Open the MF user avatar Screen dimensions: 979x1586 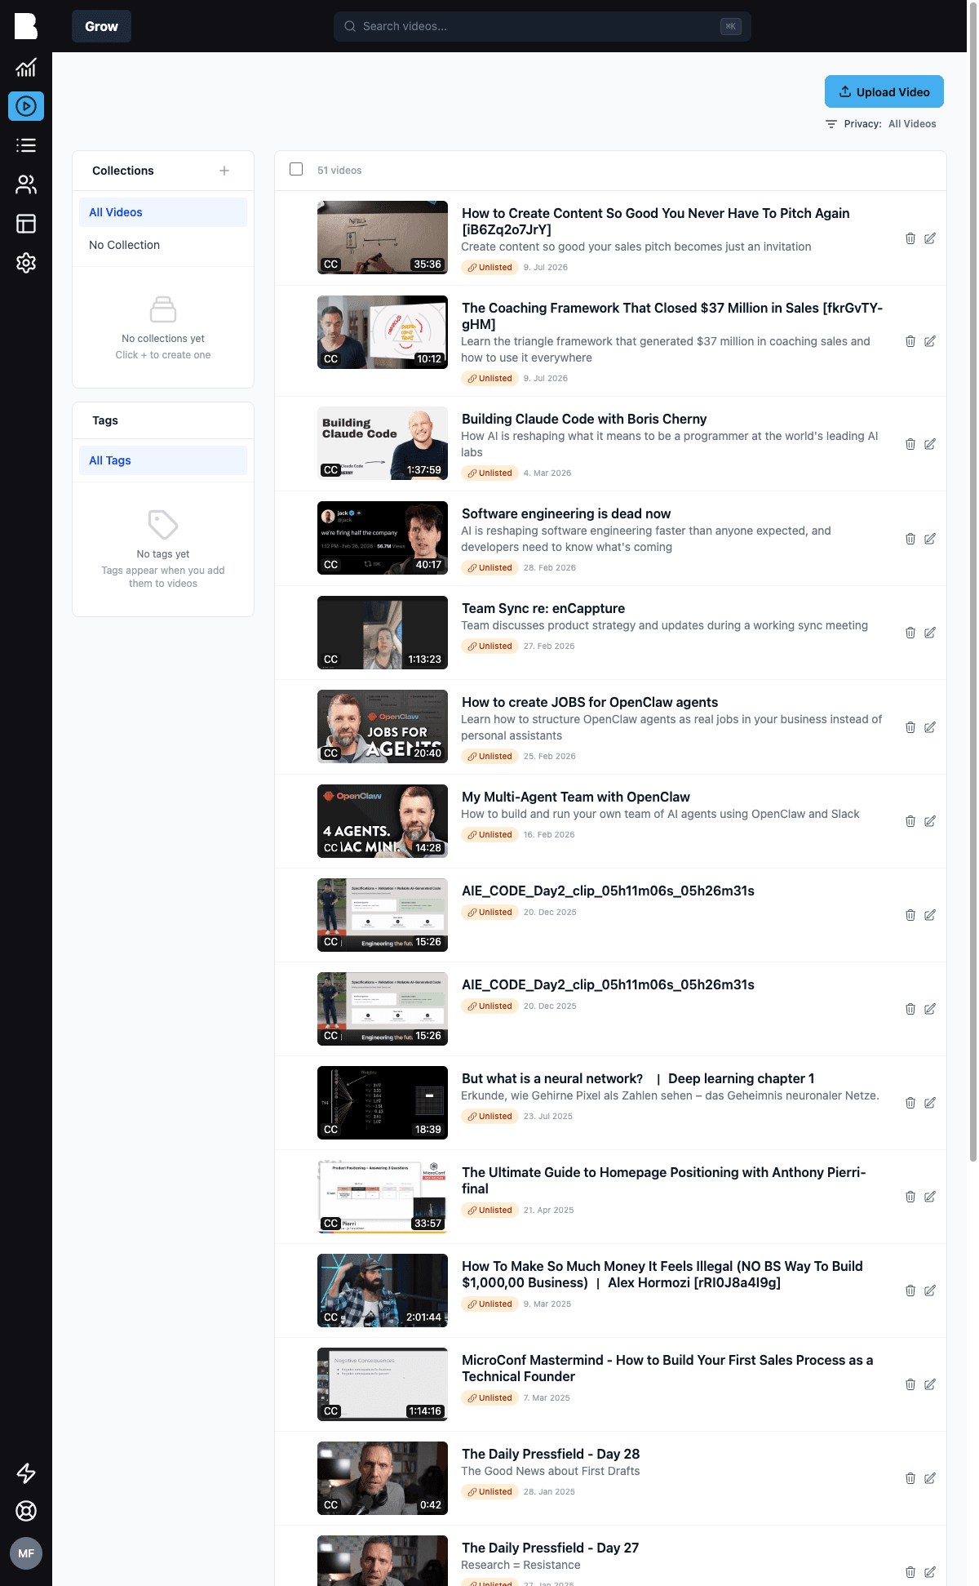click(x=26, y=1553)
